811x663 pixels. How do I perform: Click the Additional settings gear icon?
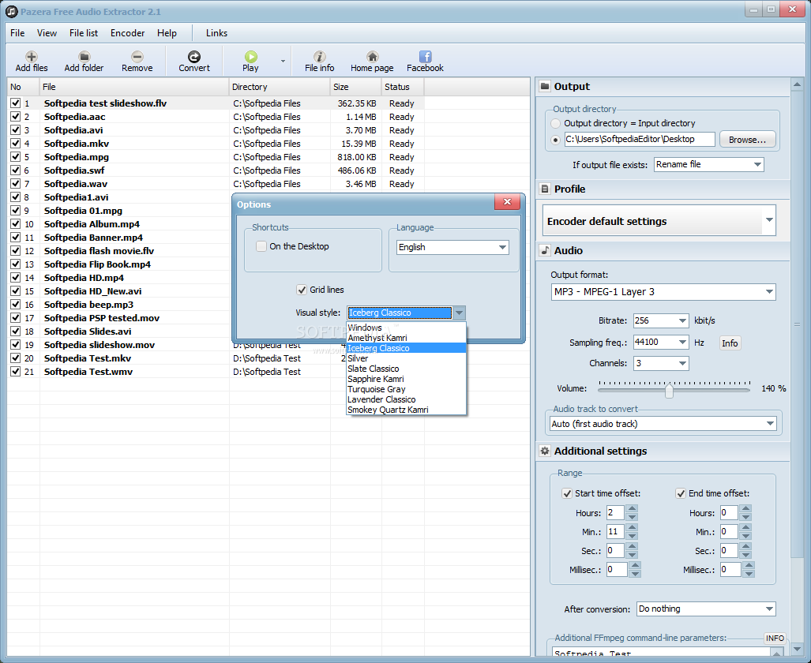[x=545, y=451]
